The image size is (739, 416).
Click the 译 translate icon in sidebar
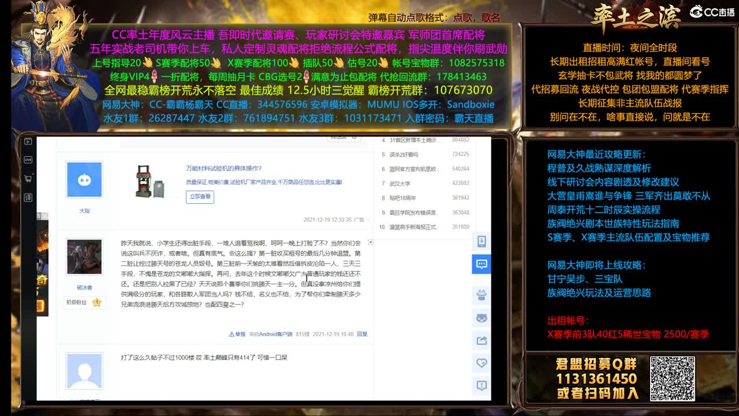click(x=28, y=197)
